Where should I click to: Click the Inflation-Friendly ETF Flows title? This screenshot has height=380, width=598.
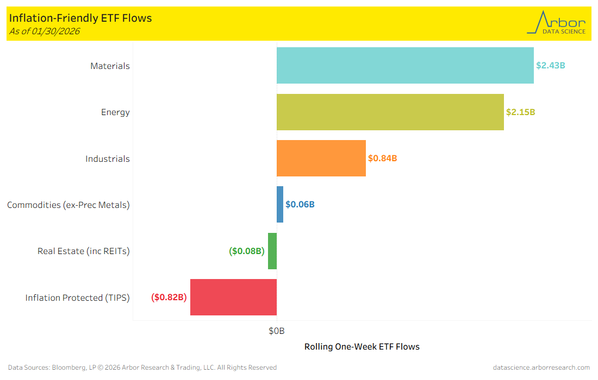(80, 18)
